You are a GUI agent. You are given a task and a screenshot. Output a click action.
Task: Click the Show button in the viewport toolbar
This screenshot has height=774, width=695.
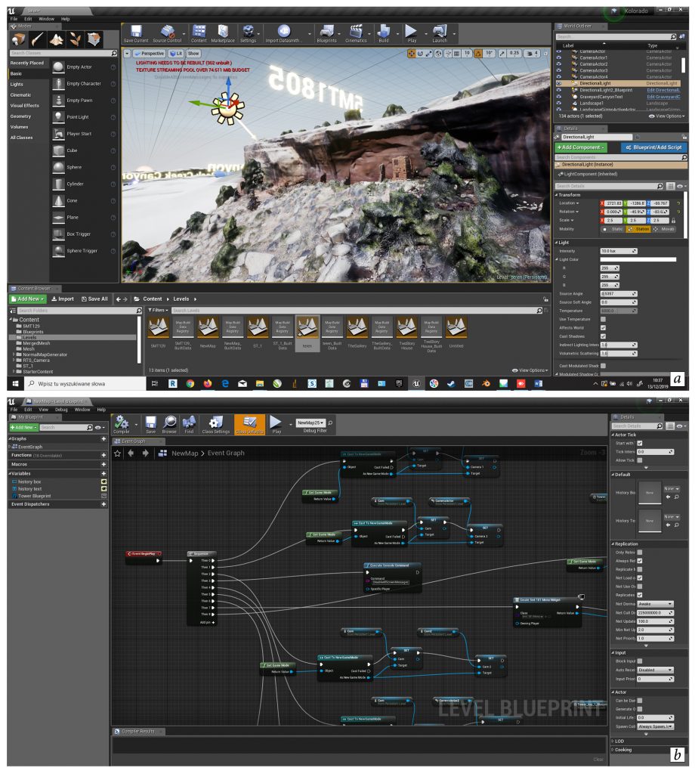point(193,54)
